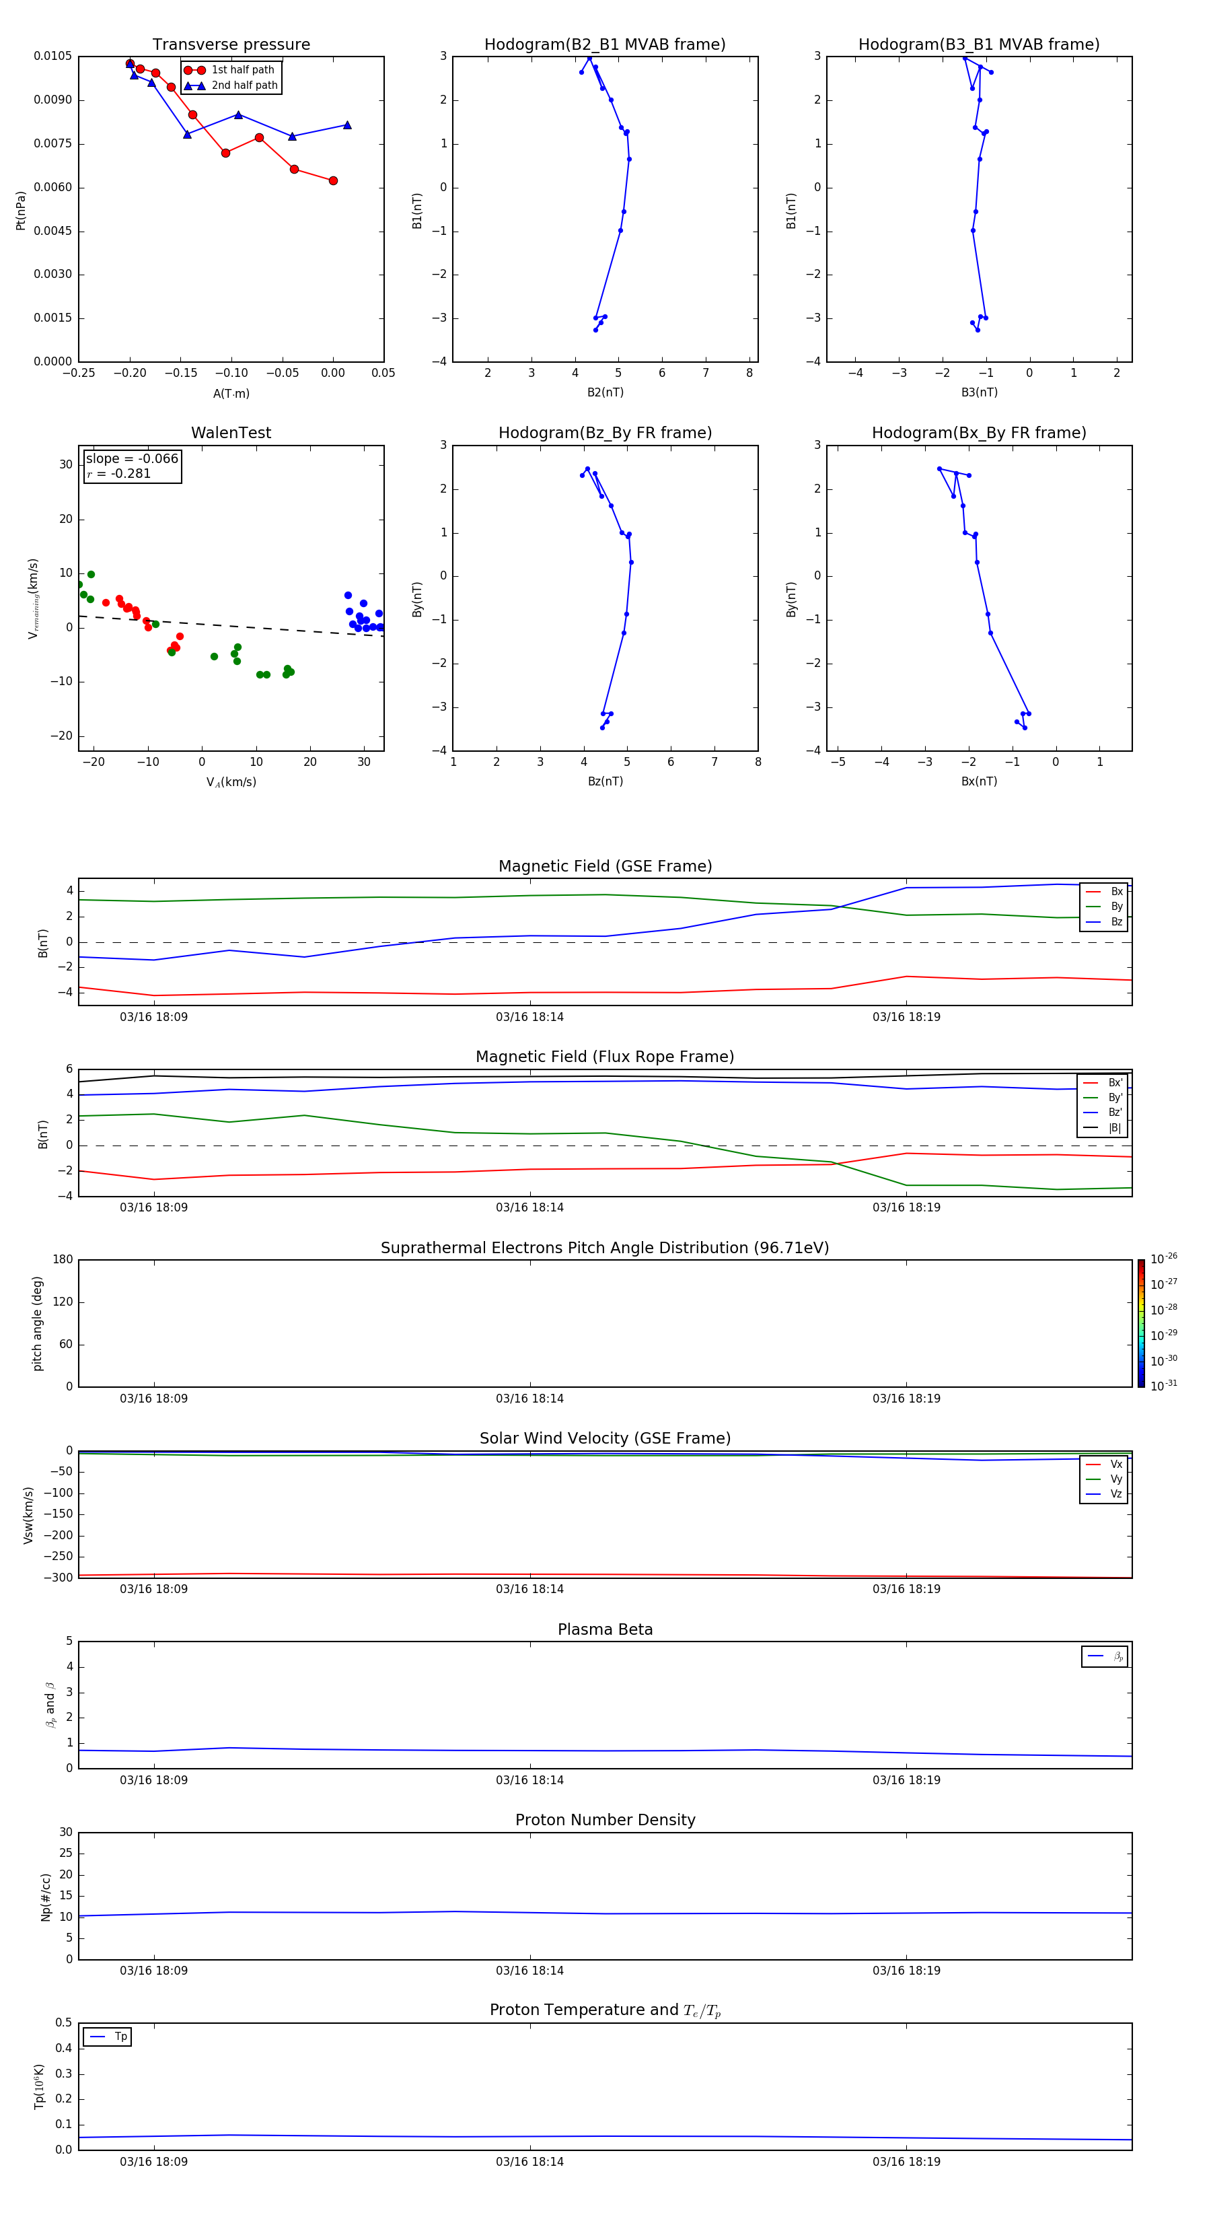Click the "Bx(nT)" x-axis label
This screenshot has width=1211, height=2221.
pyautogui.click(x=979, y=781)
